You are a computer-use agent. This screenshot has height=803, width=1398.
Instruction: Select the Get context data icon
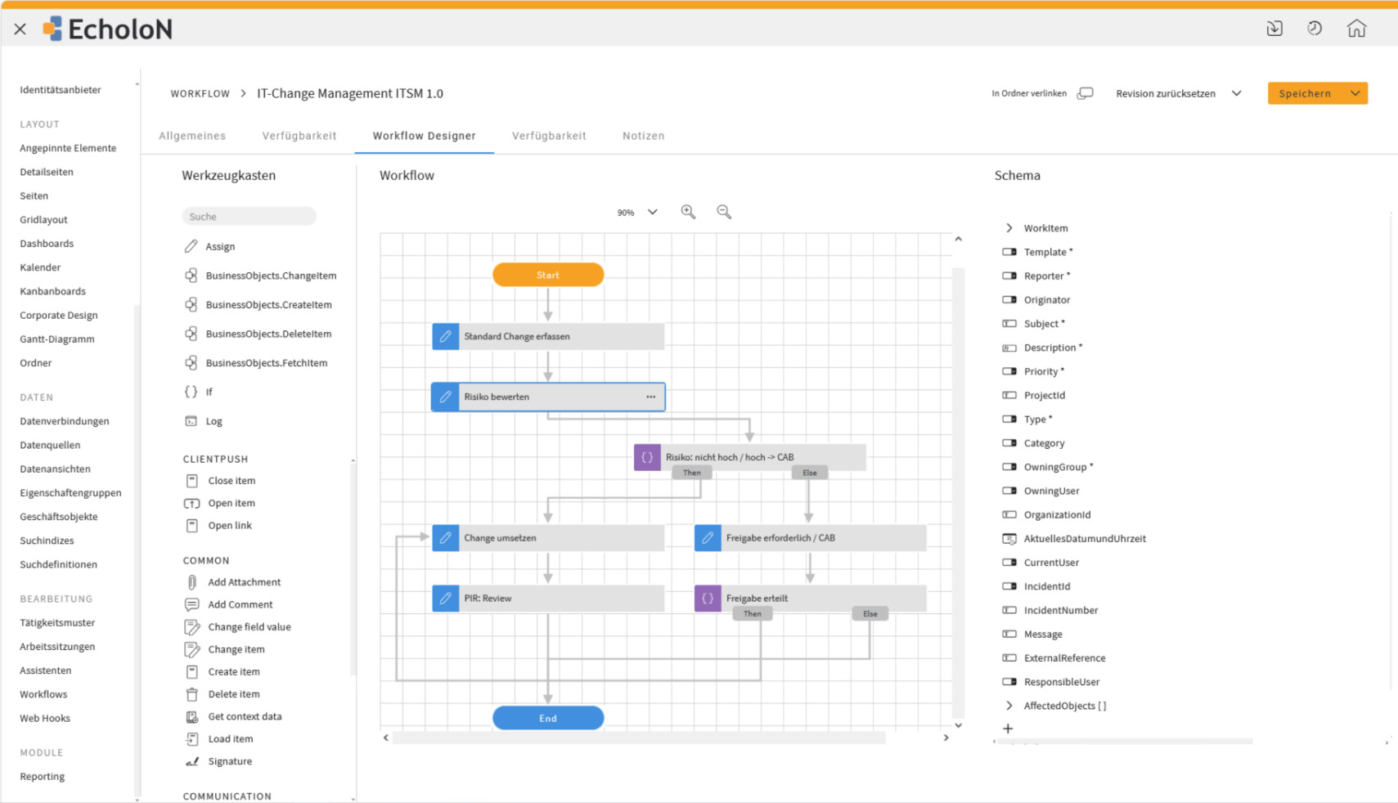coord(192,716)
